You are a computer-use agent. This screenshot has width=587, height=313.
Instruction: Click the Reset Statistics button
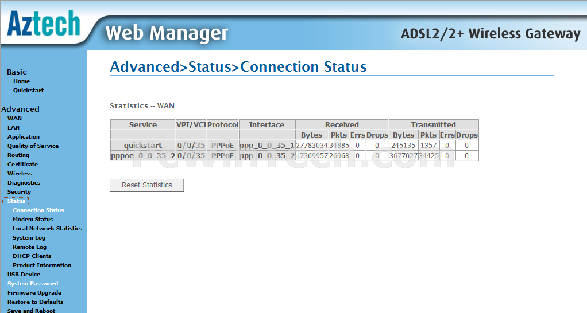click(147, 185)
